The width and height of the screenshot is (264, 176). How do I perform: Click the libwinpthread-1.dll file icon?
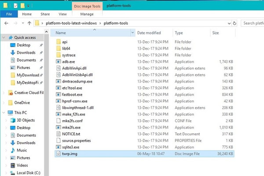point(59,108)
